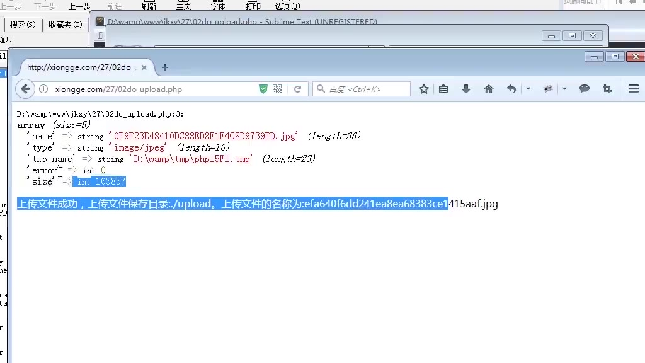
Task: Bookmark this page with the star icon
Action: pyautogui.click(x=424, y=89)
